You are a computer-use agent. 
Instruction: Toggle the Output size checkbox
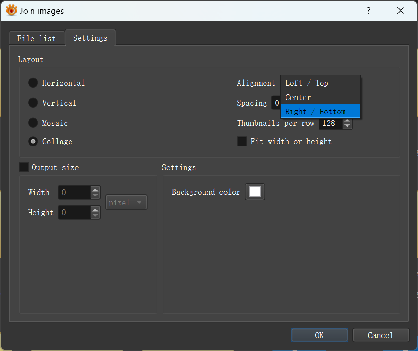click(24, 167)
